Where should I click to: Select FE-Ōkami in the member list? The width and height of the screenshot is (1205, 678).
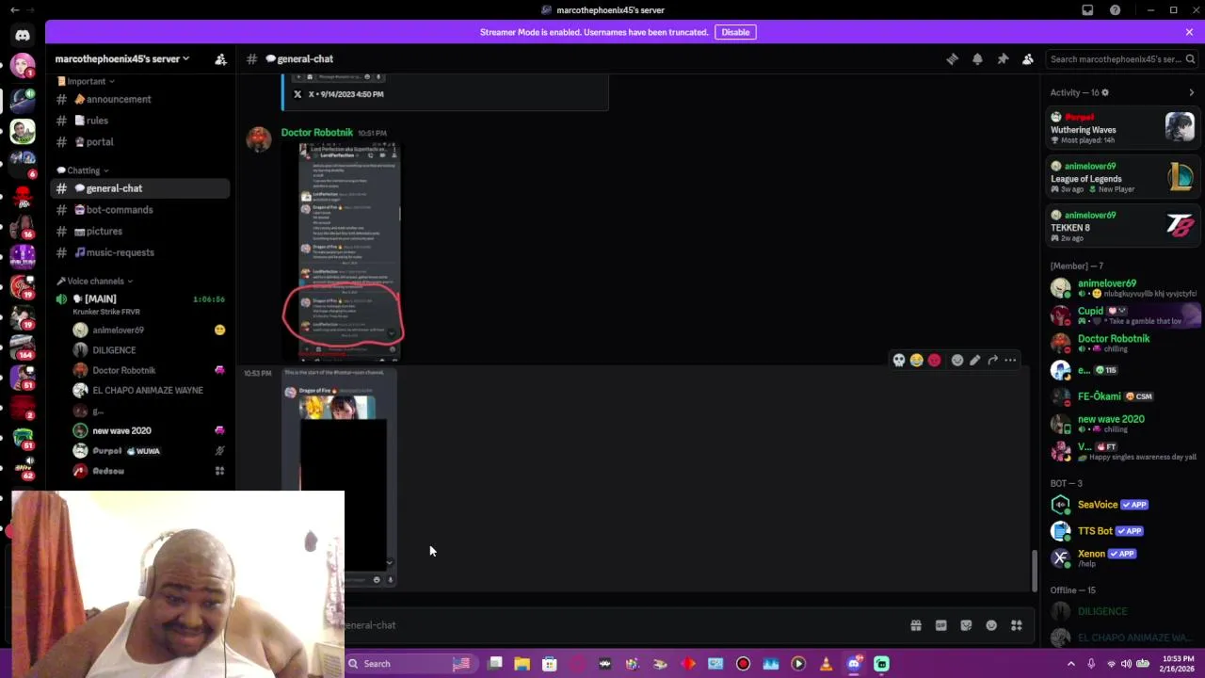click(x=1123, y=396)
